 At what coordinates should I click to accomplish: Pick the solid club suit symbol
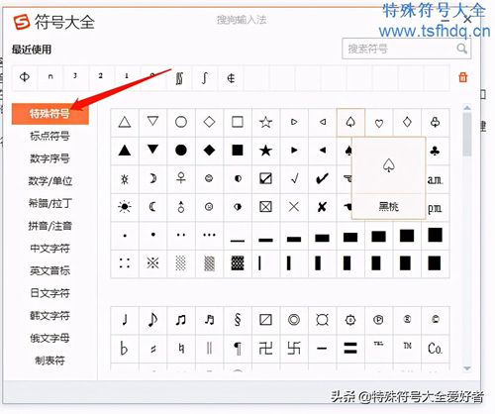(x=435, y=151)
